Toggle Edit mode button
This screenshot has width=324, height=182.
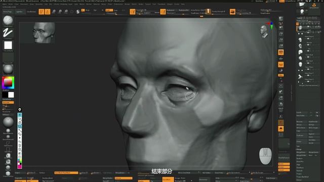pos(42,12)
